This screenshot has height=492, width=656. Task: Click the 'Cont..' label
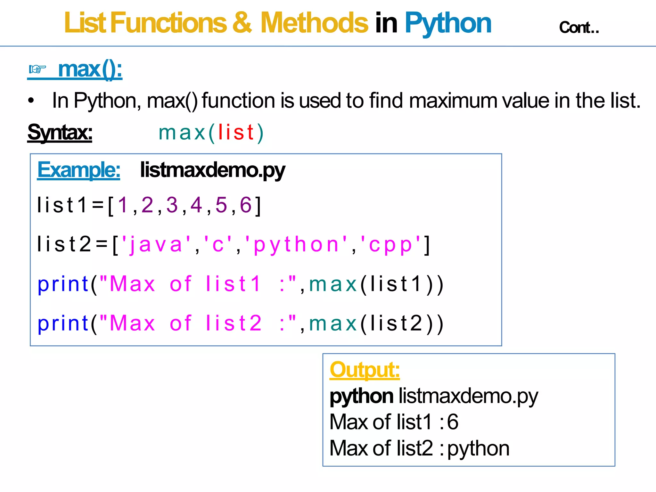click(579, 28)
